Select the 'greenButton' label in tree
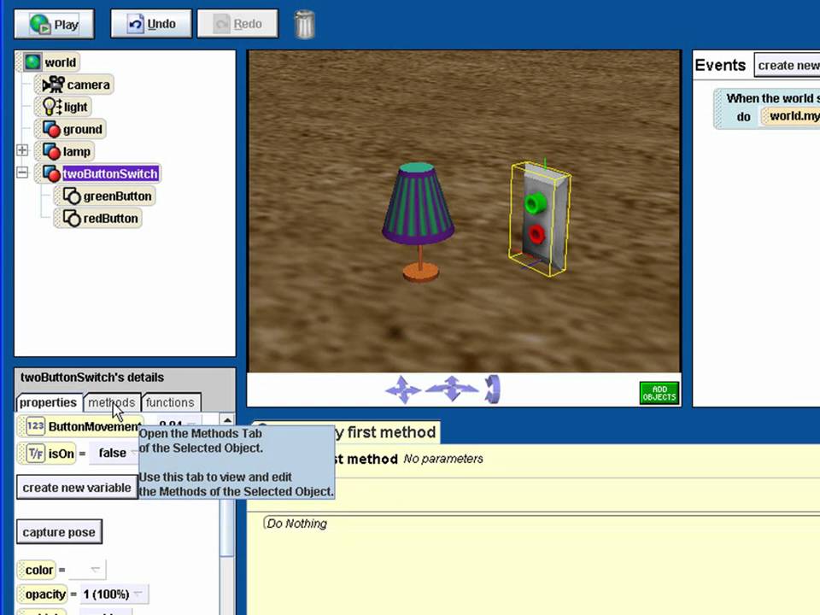820x615 pixels. (118, 196)
